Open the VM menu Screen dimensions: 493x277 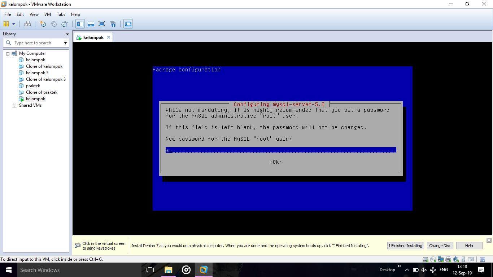47,14
